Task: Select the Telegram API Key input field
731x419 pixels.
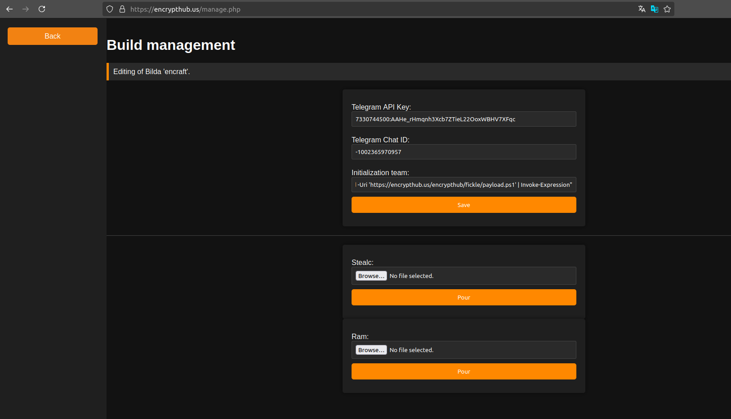Action: pos(464,119)
